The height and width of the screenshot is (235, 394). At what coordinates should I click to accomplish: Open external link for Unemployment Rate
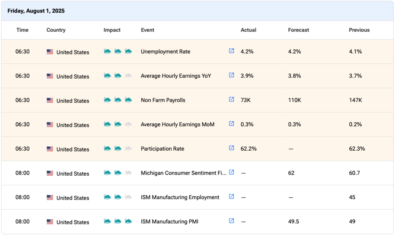coord(231,51)
